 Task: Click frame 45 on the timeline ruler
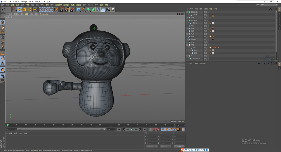point(91,125)
